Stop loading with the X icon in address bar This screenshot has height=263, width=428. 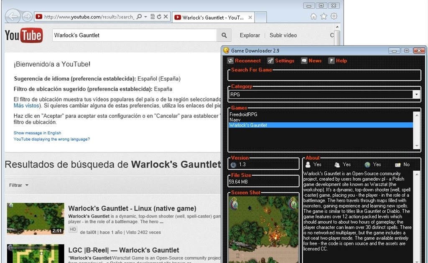pos(166,17)
